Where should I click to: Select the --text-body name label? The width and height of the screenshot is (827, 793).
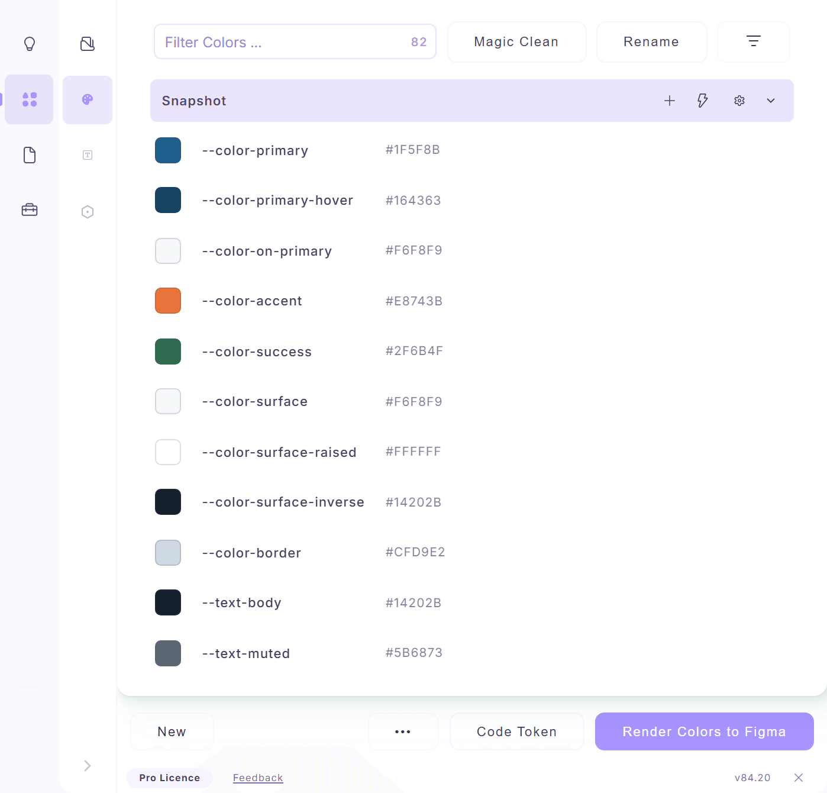click(241, 602)
